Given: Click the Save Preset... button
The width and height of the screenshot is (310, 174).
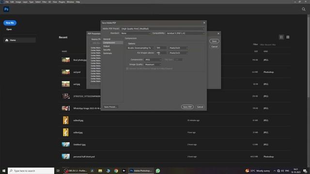Looking at the screenshot, I should pos(110,107).
